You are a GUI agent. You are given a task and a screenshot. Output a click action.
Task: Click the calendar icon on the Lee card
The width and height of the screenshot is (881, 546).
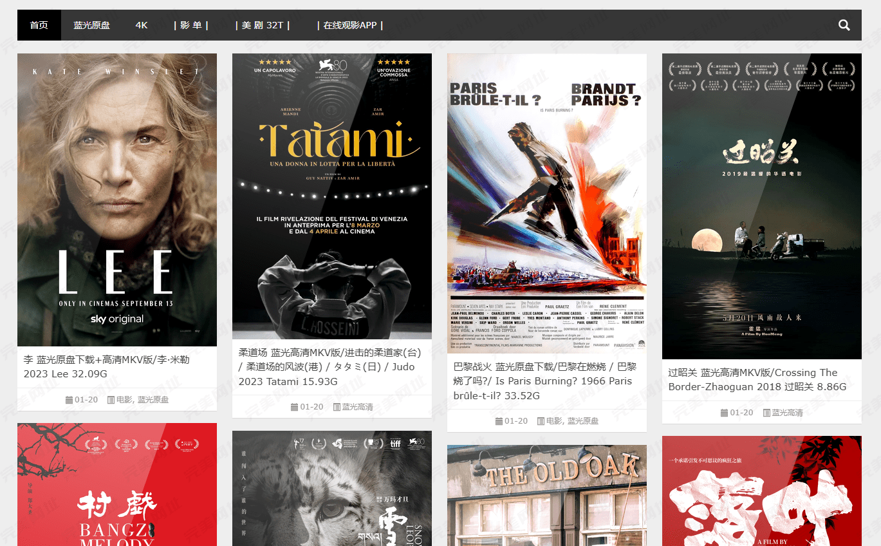[x=69, y=400]
